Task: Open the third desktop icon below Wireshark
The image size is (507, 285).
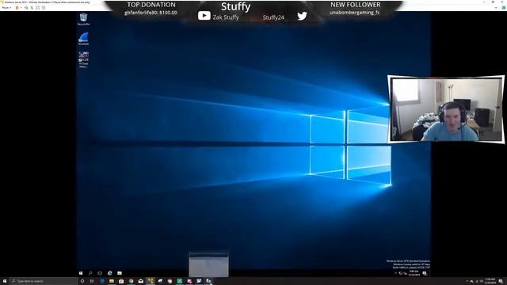Action: pos(83,59)
